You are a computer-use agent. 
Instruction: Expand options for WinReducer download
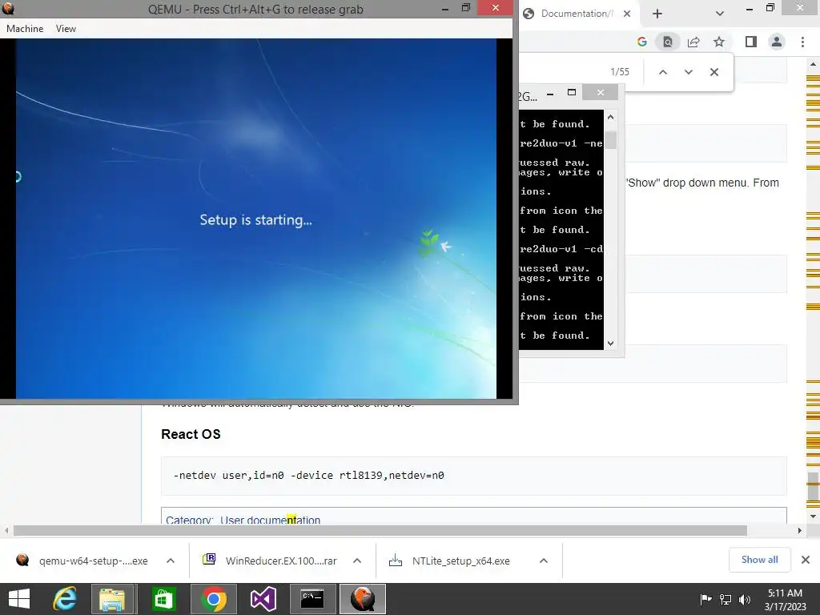357,561
